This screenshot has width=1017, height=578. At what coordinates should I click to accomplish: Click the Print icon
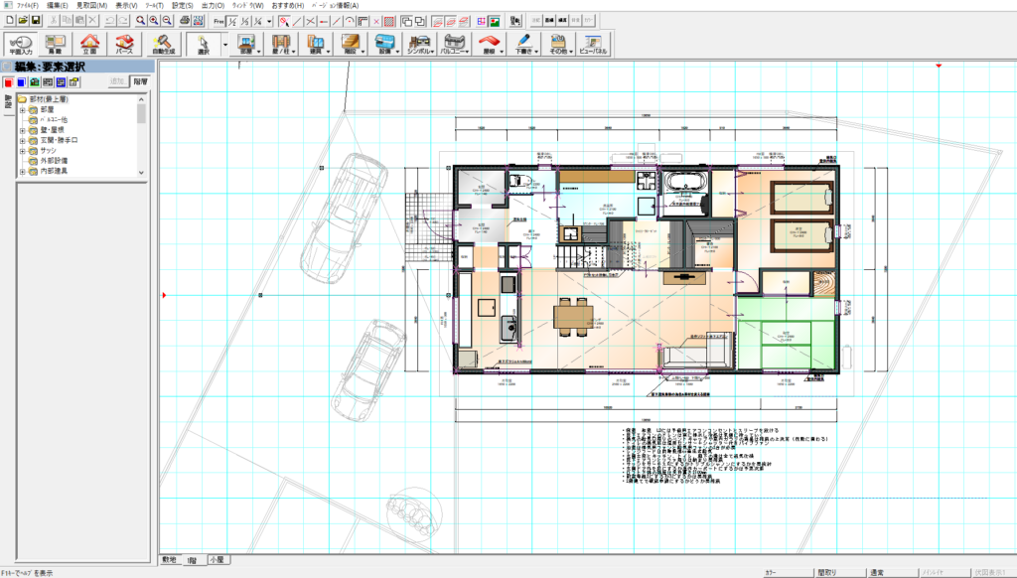[185, 21]
